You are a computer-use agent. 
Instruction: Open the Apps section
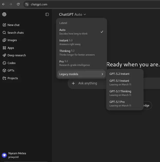pyautogui.click(x=8, y=48)
